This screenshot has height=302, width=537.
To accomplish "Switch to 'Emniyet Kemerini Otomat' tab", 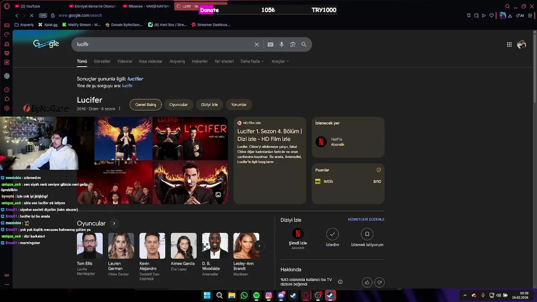I will coord(92,6).
